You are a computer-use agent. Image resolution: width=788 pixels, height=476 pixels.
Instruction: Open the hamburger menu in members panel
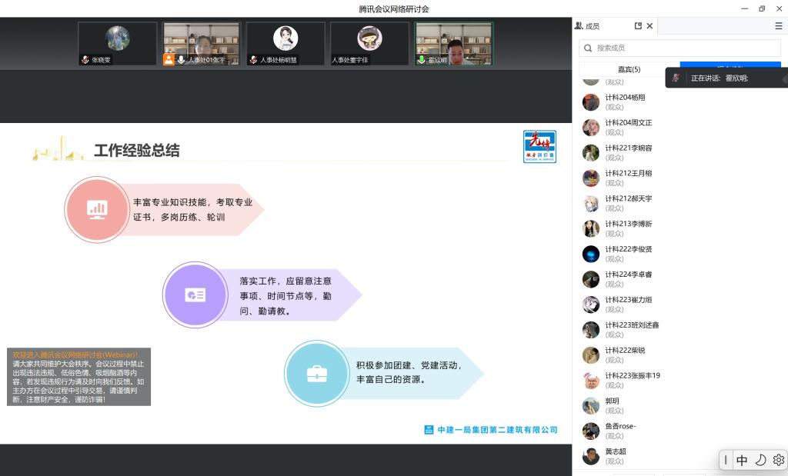tap(778, 26)
